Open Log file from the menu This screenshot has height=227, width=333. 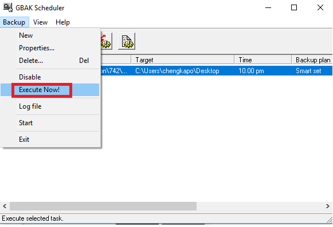pyautogui.click(x=50, y=106)
